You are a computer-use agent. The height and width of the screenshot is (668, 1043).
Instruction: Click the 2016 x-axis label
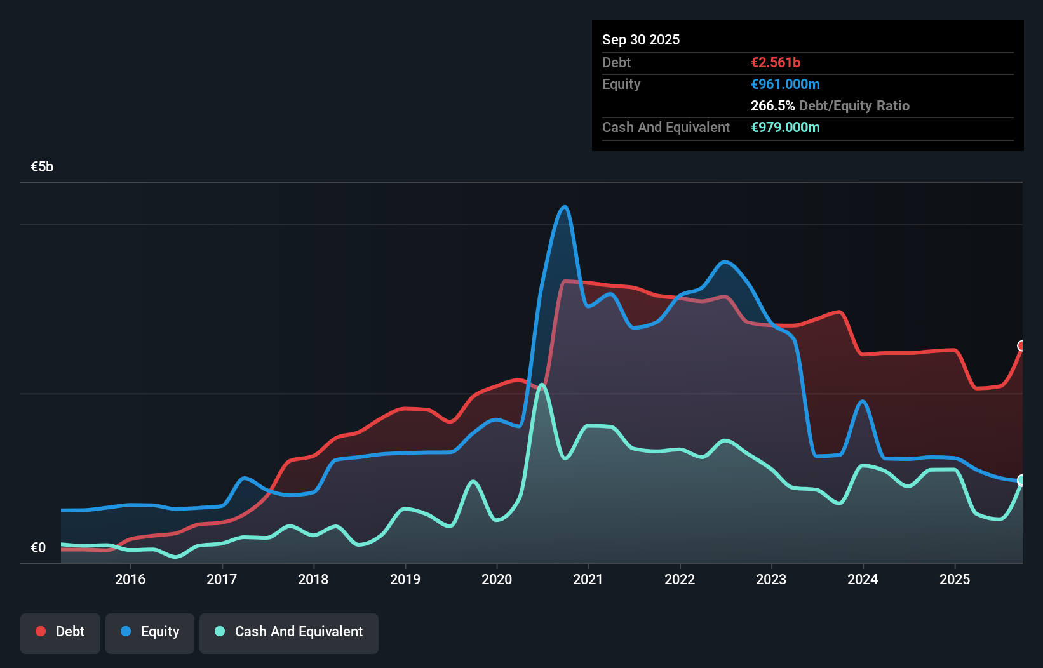[x=130, y=579]
